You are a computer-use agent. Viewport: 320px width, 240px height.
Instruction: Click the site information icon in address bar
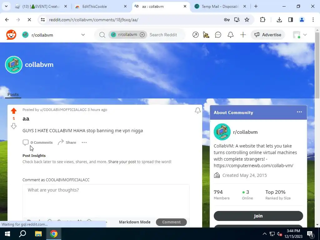pyautogui.click(x=42, y=20)
